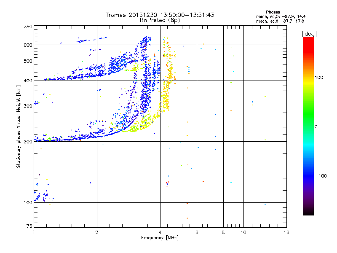Click the x-axis tick label '16'
This screenshot has width=337, height=253.
[x=286, y=232]
